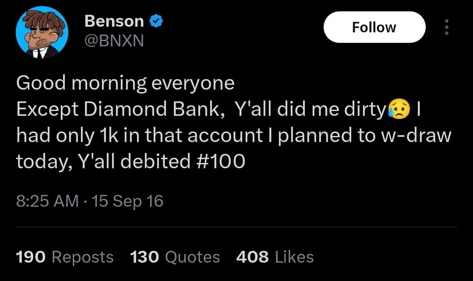This screenshot has height=281, width=473.
Task: Click the 15 Sep 16 date
Action: click(x=127, y=201)
